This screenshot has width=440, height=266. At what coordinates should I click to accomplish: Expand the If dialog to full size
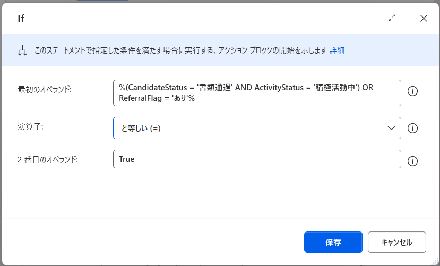point(392,18)
